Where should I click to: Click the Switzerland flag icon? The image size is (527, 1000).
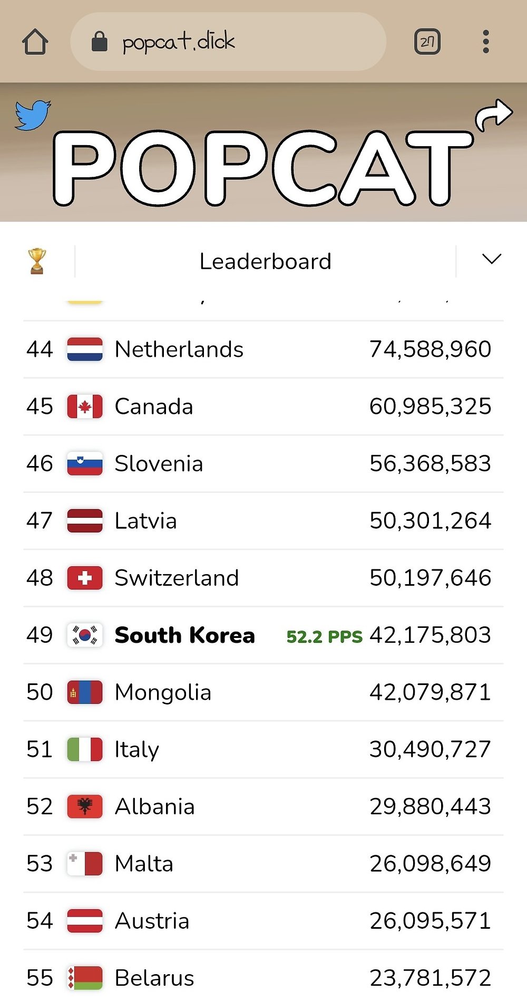[85, 578]
